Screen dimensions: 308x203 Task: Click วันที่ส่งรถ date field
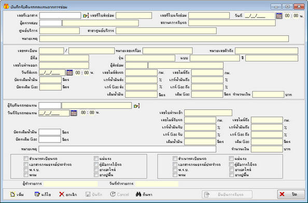52,73
